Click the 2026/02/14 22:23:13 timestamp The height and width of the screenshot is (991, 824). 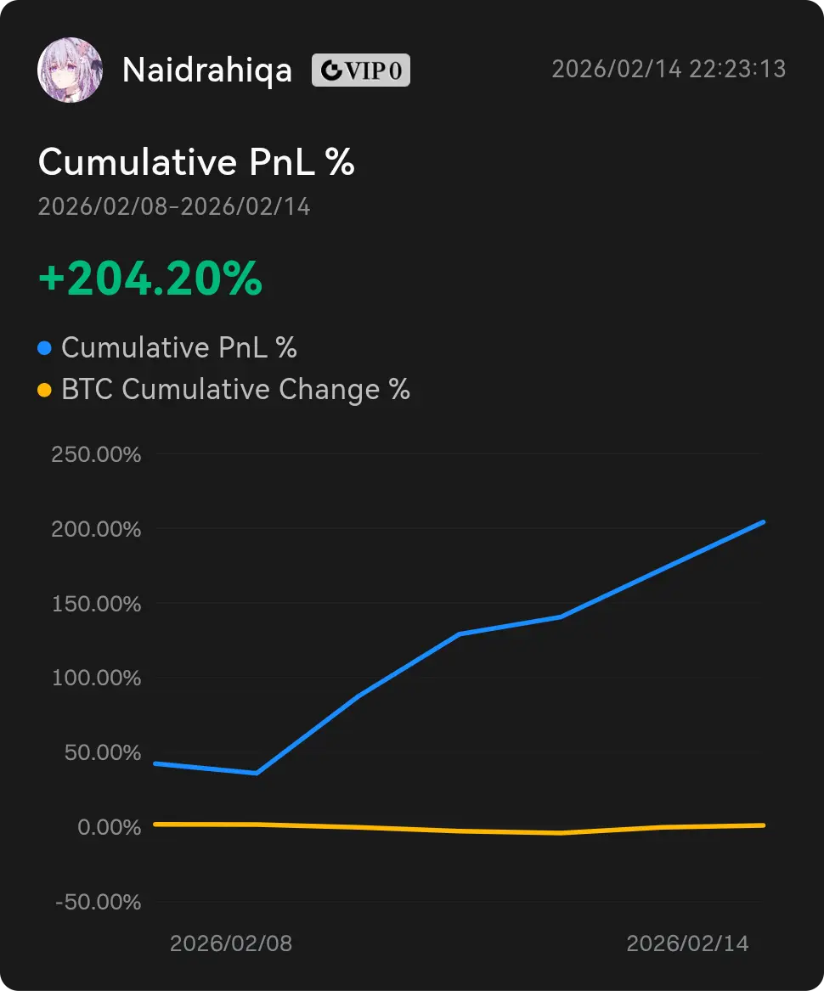[x=669, y=69]
